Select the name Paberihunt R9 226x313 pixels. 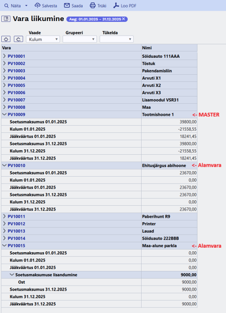156,216
